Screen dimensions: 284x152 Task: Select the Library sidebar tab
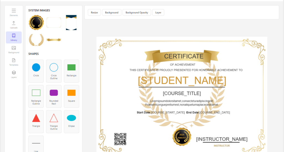pyautogui.click(x=14, y=37)
